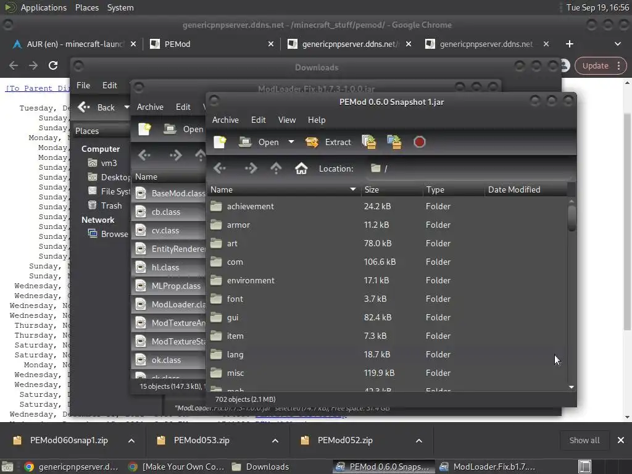Open File menu in Downloads window
The width and height of the screenshot is (632, 474).
(83, 85)
